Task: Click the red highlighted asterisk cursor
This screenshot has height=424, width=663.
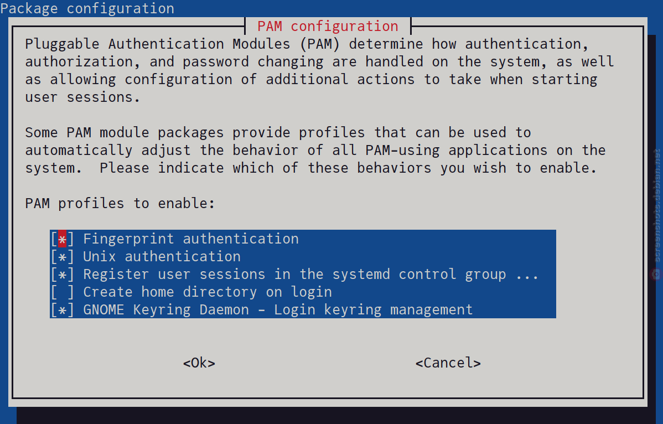Action: click(x=62, y=239)
